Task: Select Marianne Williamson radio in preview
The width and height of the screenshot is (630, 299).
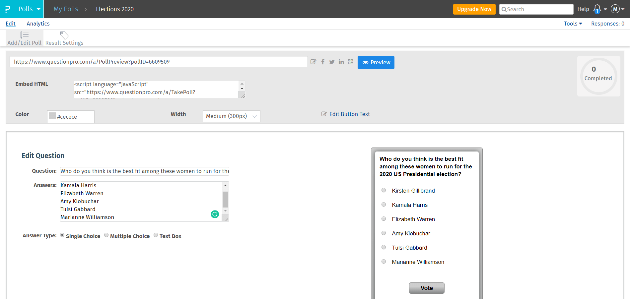Action: pos(384,262)
